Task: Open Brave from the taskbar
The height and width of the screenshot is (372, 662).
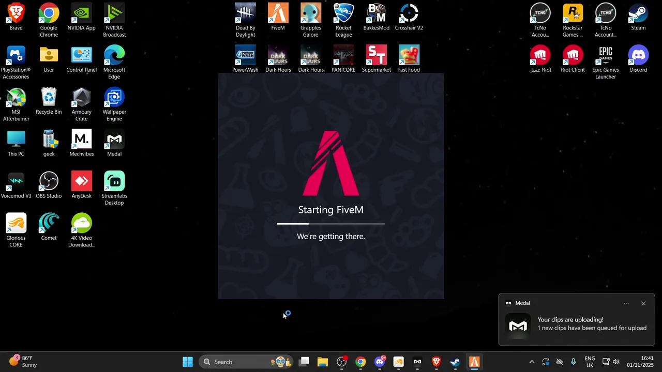Action: click(437, 362)
